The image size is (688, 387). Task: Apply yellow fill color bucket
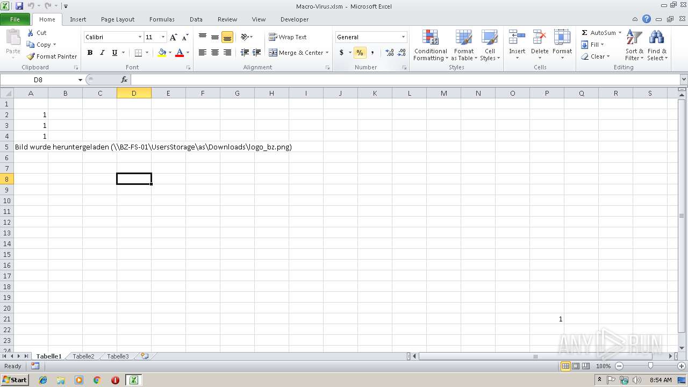click(x=162, y=53)
